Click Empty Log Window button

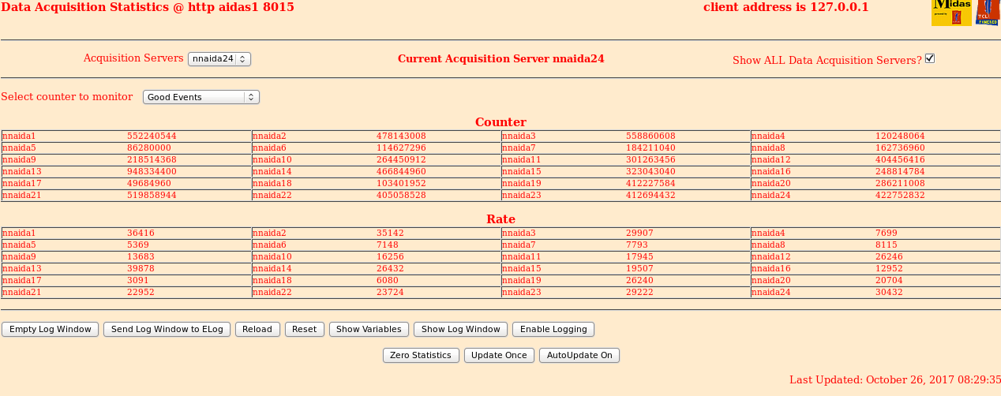coord(51,329)
